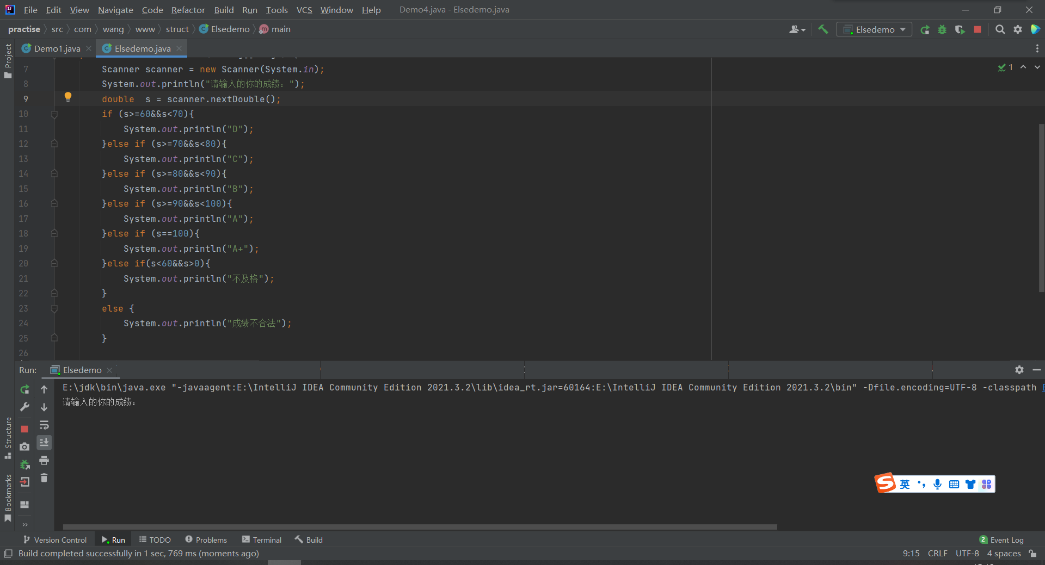Viewport: 1045px width, 565px height.
Task: Click the inspections checkmark widget
Action: [1005, 67]
